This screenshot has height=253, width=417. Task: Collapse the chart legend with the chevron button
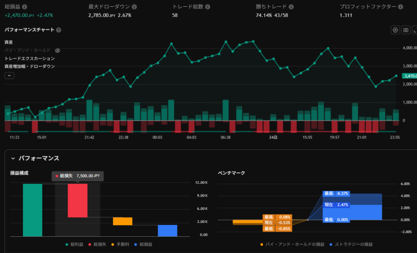pos(9,75)
